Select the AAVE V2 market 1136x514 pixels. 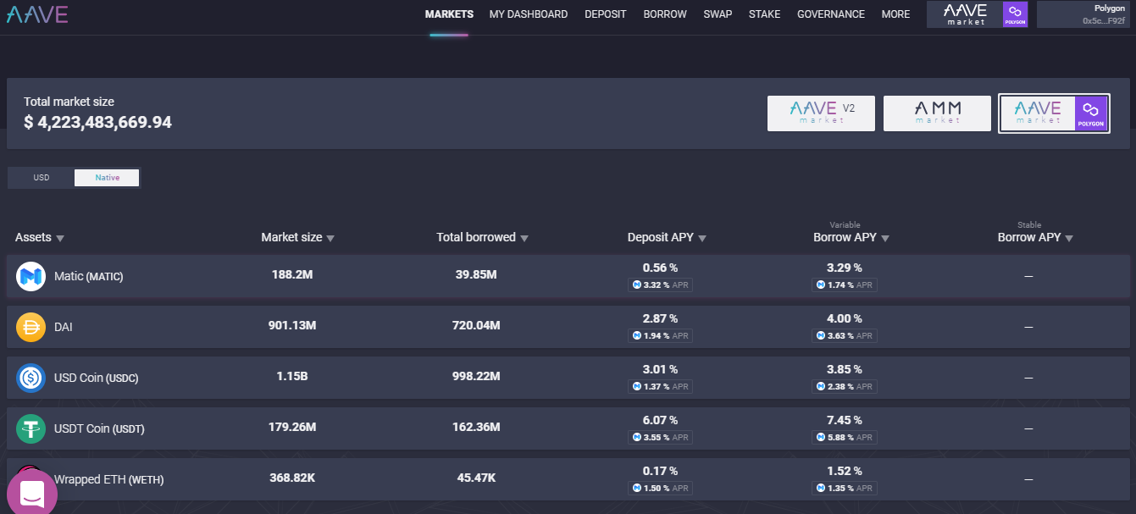[x=821, y=113]
